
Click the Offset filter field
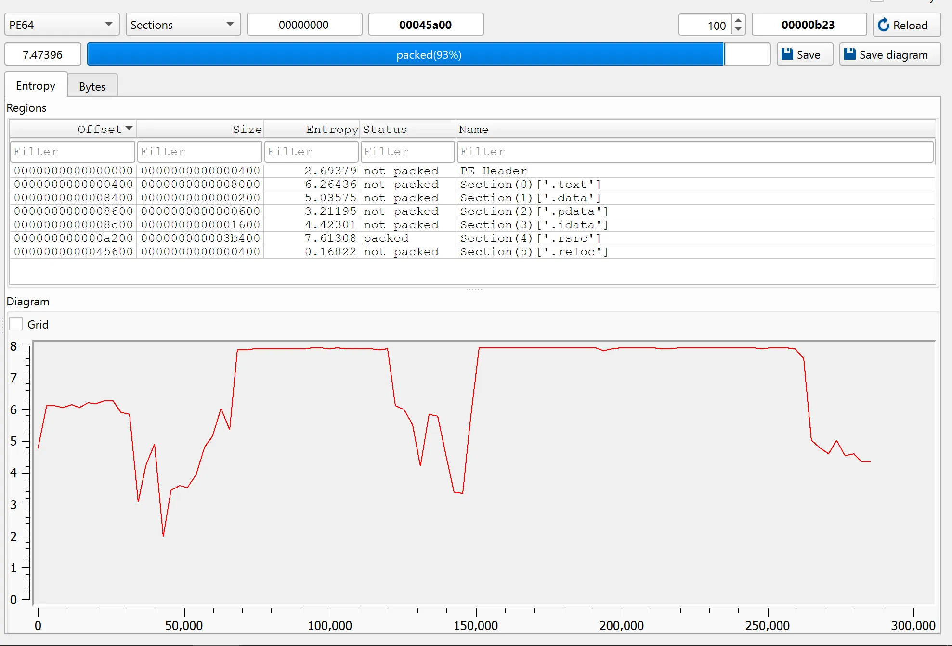pyautogui.click(x=72, y=152)
